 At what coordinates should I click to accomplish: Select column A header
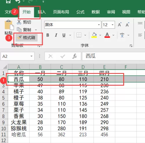click(x=19, y=67)
